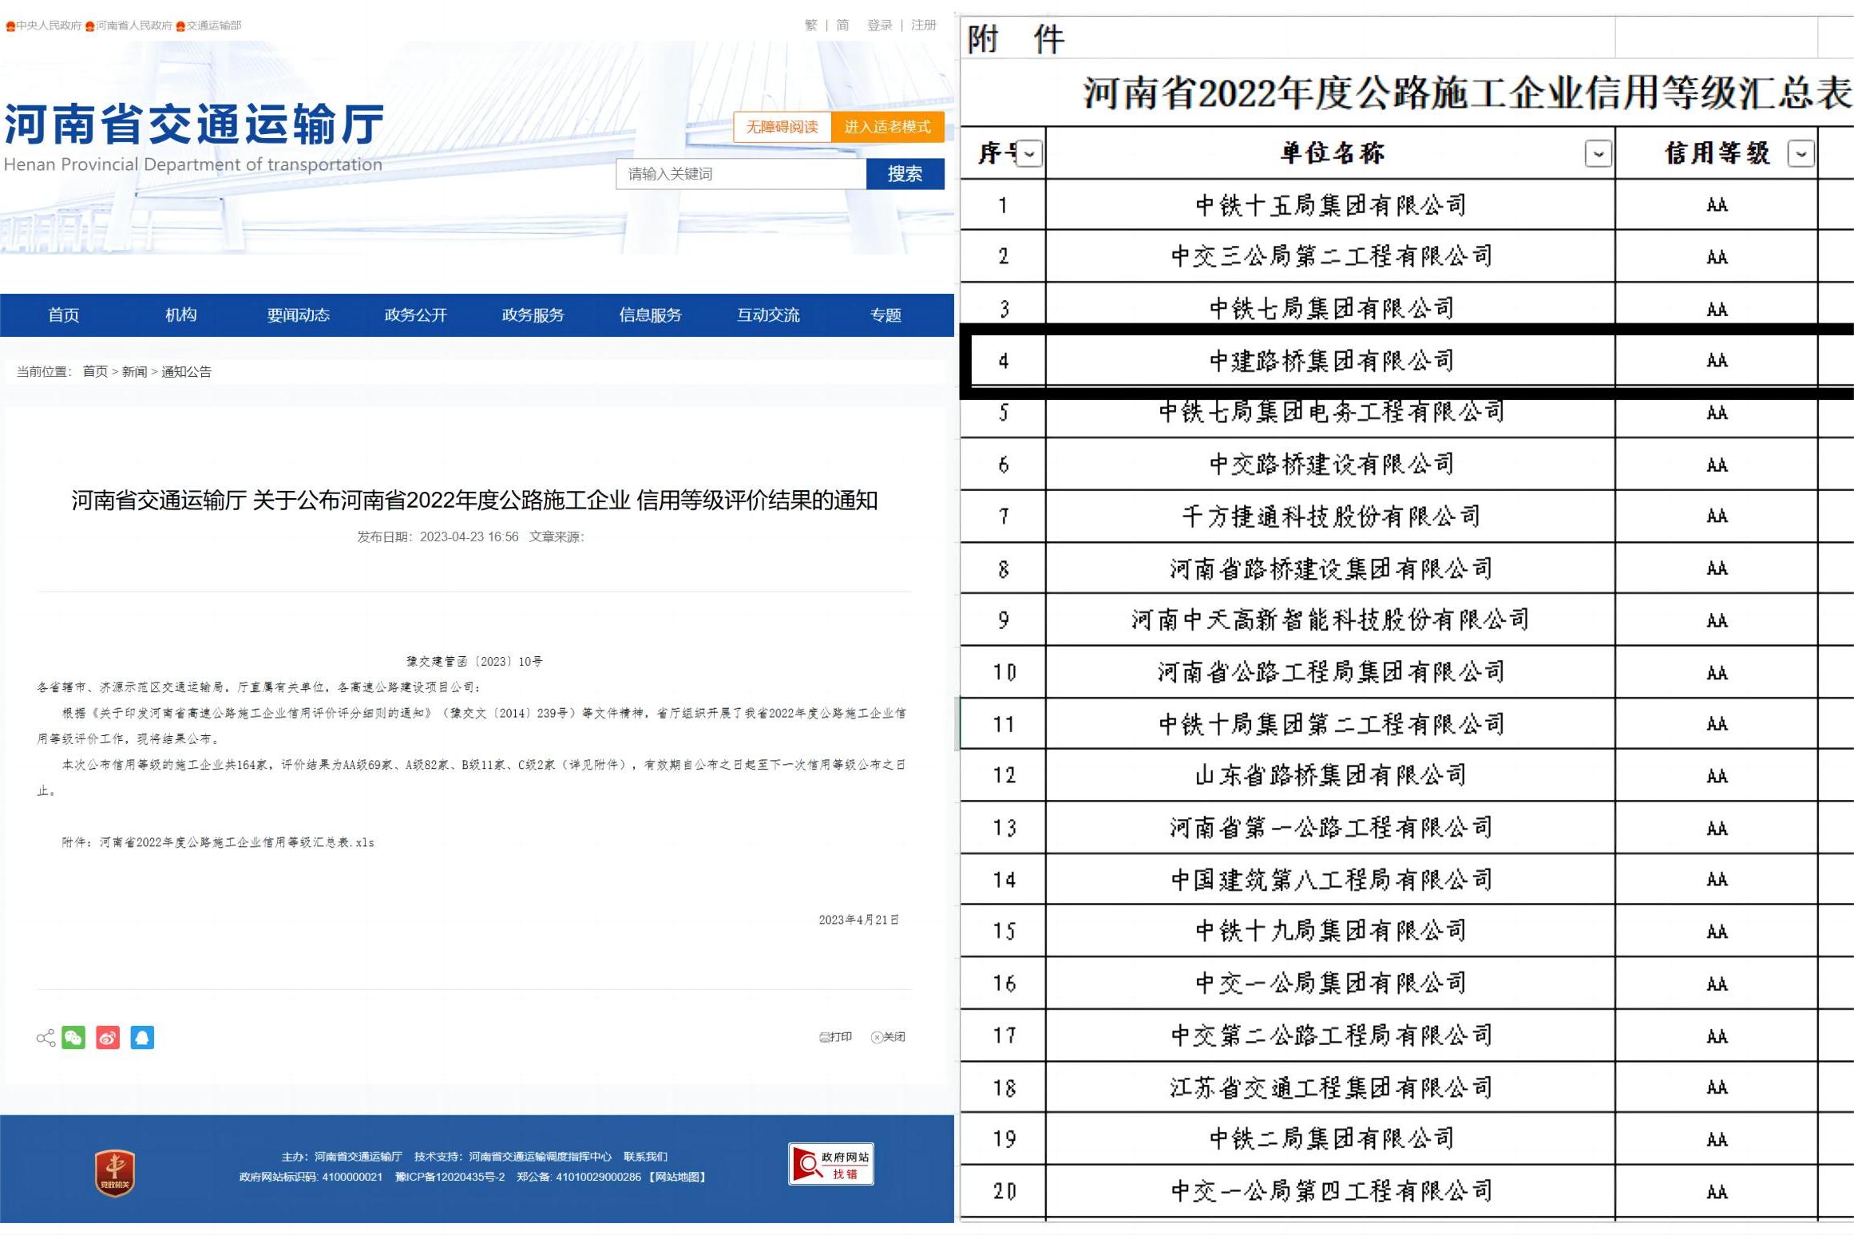Click the Weibo share icon

pos(108,1037)
